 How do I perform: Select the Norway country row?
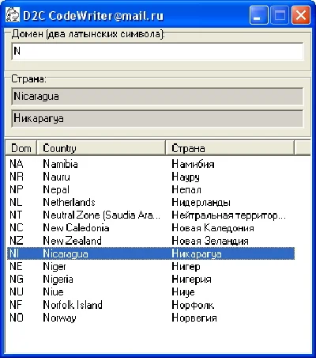(x=59, y=318)
